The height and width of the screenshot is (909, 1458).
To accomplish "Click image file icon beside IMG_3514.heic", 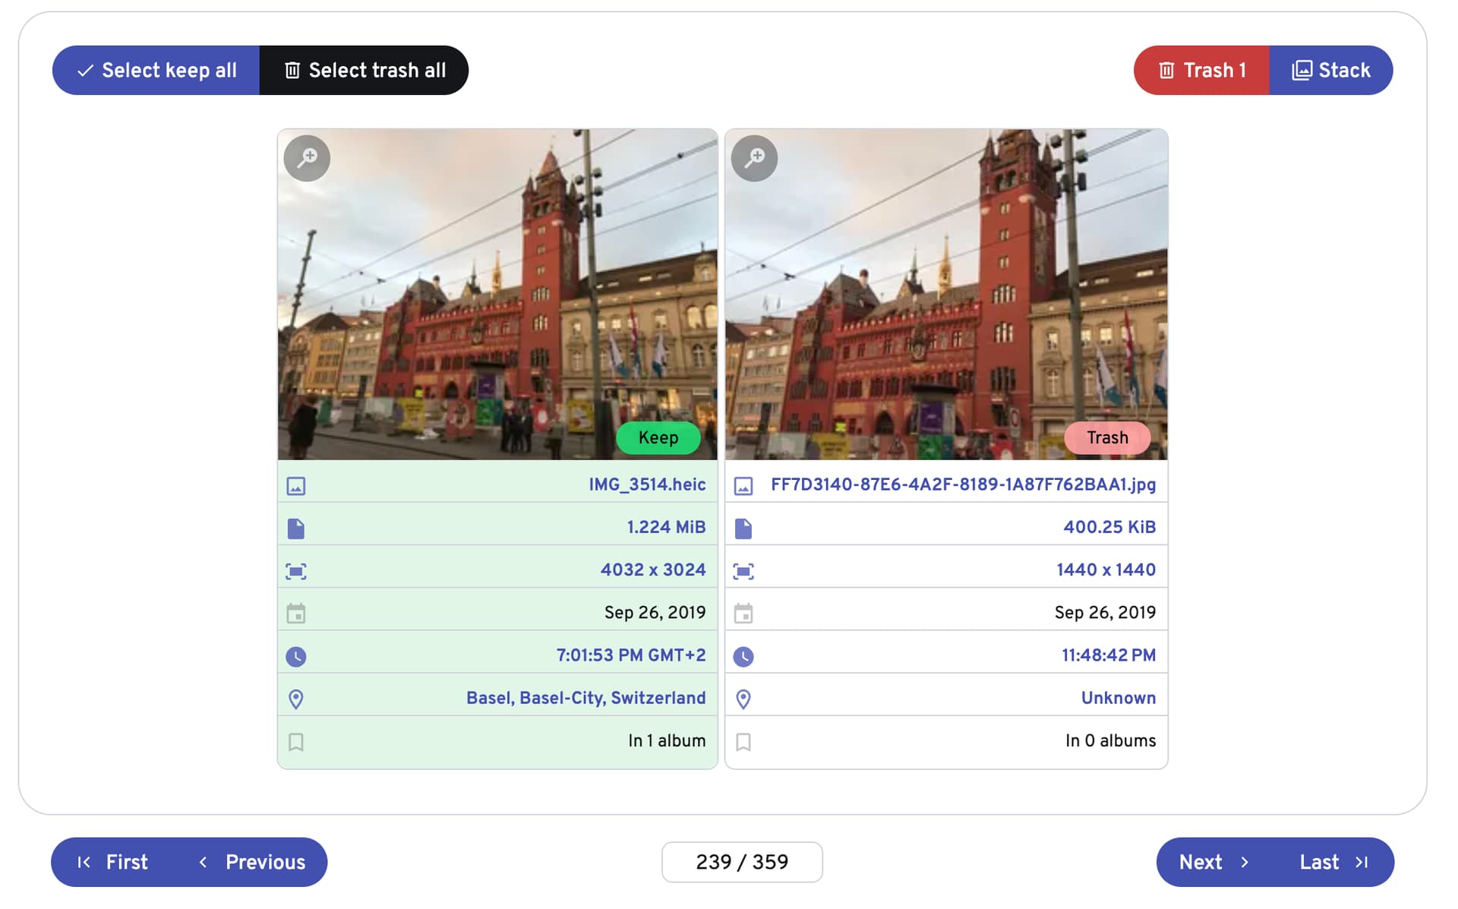I will point(296,486).
